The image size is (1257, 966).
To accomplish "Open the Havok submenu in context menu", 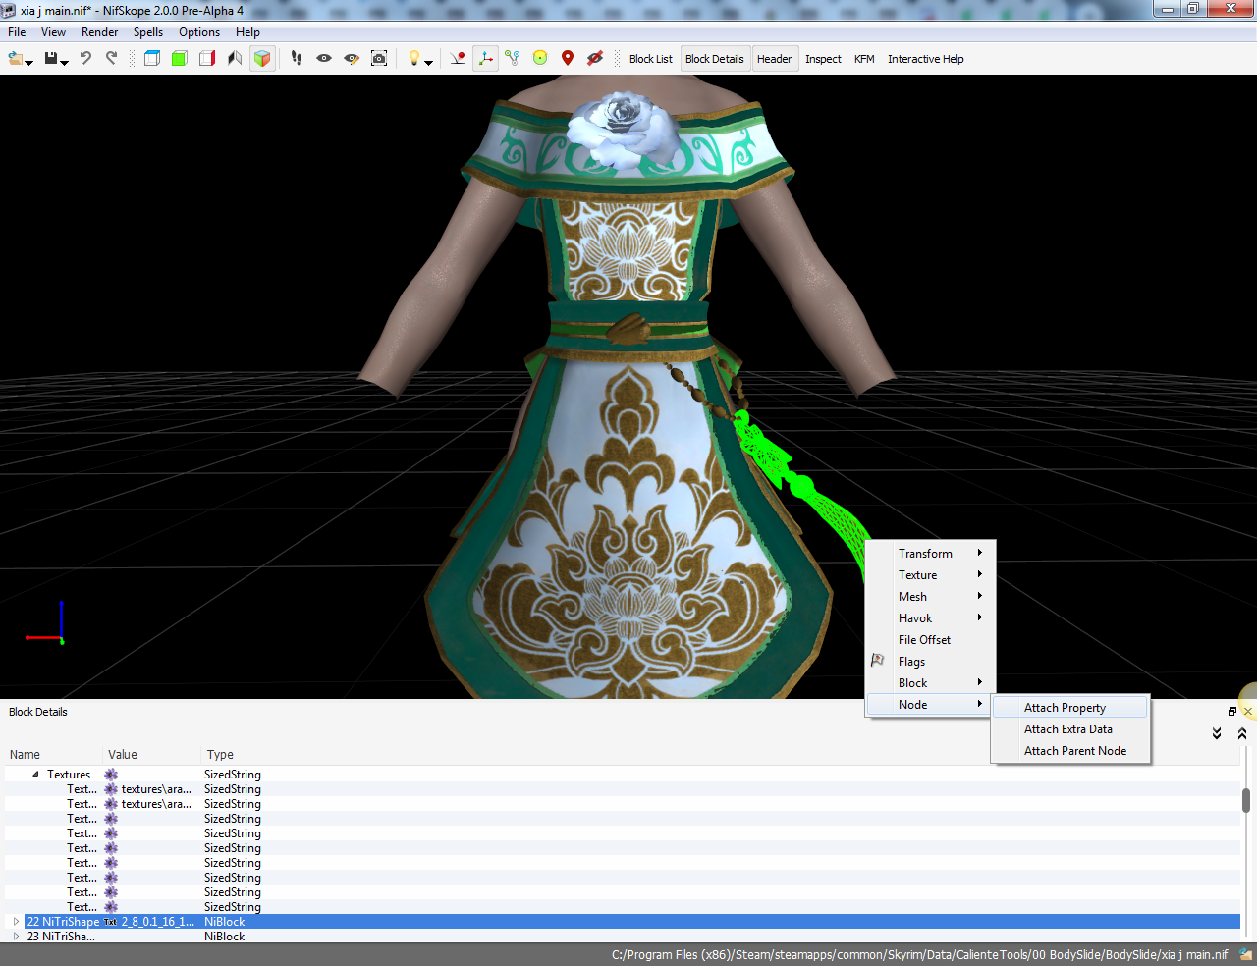I will [x=931, y=618].
